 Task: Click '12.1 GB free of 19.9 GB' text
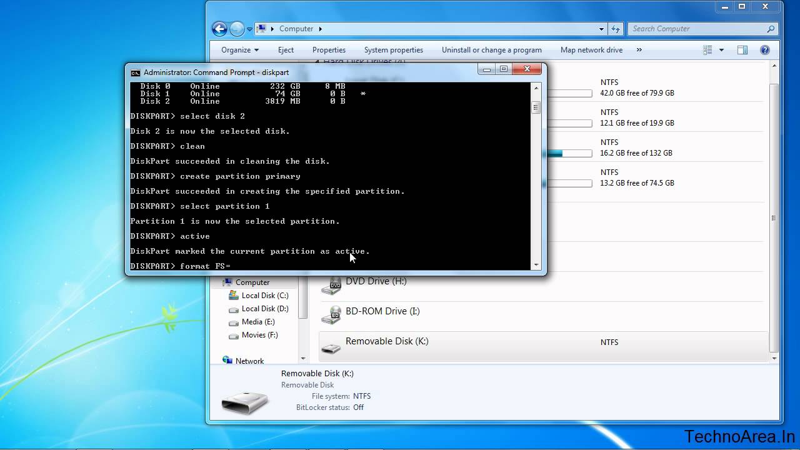(637, 123)
